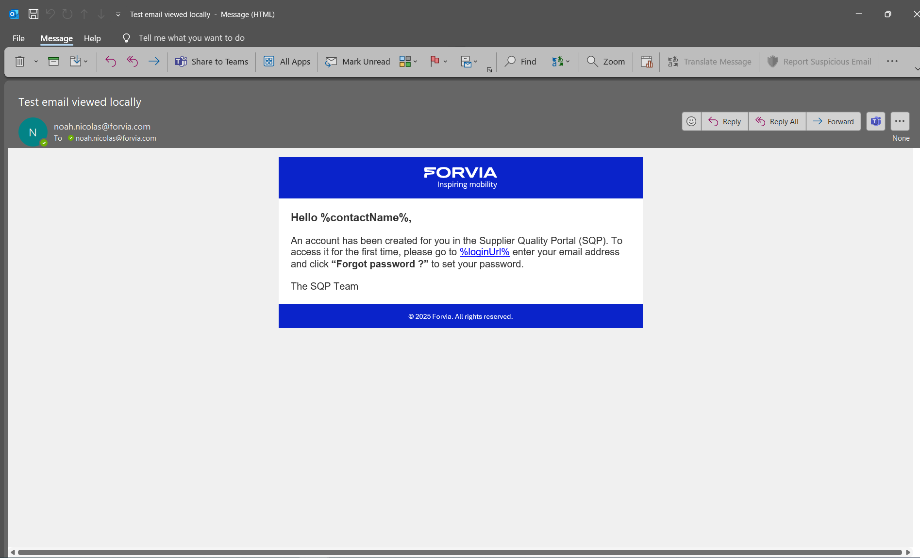Click the Save icon in the title bar
The width and height of the screenshot is (920, 558).
coord(33,14)
